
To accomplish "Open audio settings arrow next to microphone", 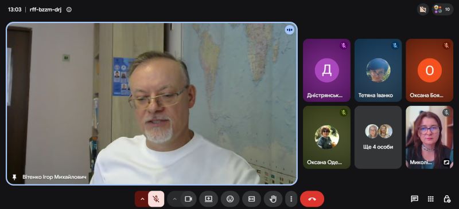I will [142, 199].
